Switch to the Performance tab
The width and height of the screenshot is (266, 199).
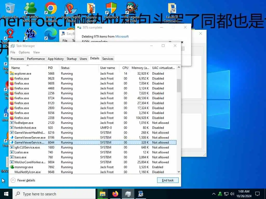(36, 59)
